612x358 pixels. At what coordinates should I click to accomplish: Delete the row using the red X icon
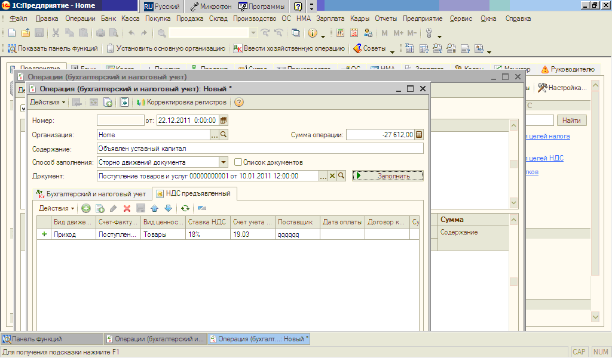(127, 208)
